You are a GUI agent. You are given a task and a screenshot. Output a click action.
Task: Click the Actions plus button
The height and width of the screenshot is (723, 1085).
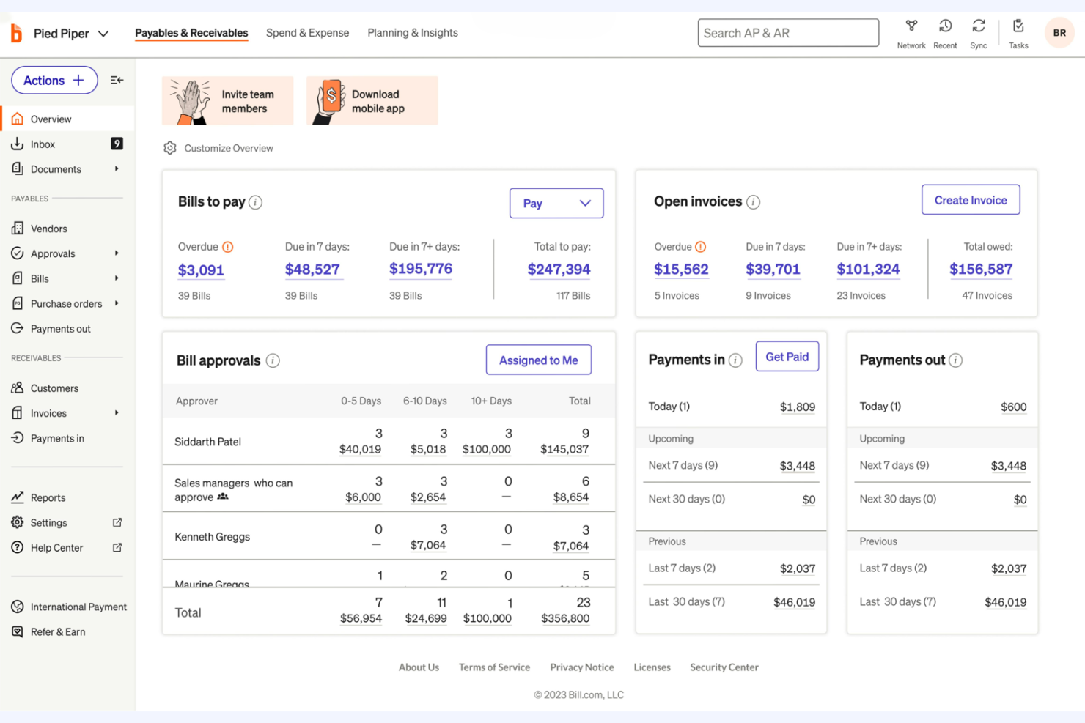pos(54,81)
